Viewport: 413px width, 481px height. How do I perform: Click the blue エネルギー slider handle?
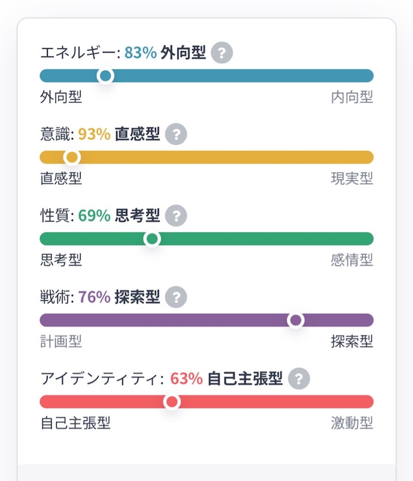(x=105, y=76)
